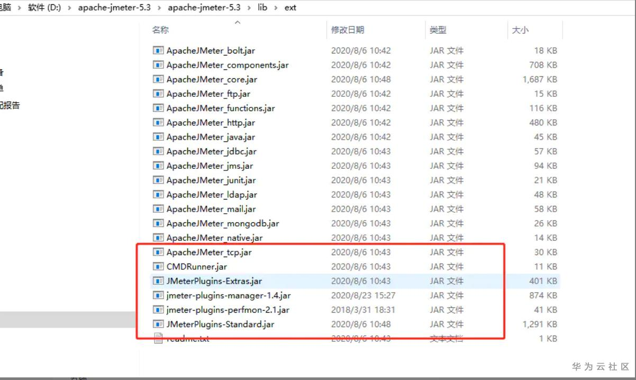Viewport: 636px width, 380px height.
Task: Click the ApacheJMeter_ftp.jar file icon
Action: [158, 94]
